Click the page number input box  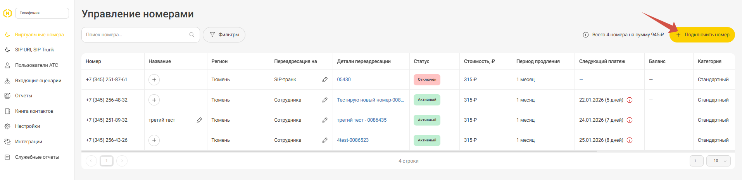click(697, 161)
